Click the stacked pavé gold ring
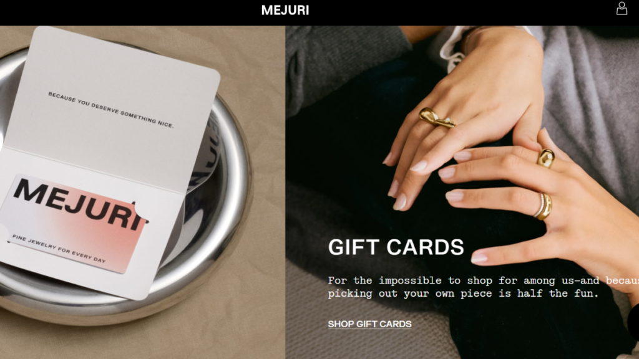The width and height of the screenshot is (639, 359). (544, 206)
